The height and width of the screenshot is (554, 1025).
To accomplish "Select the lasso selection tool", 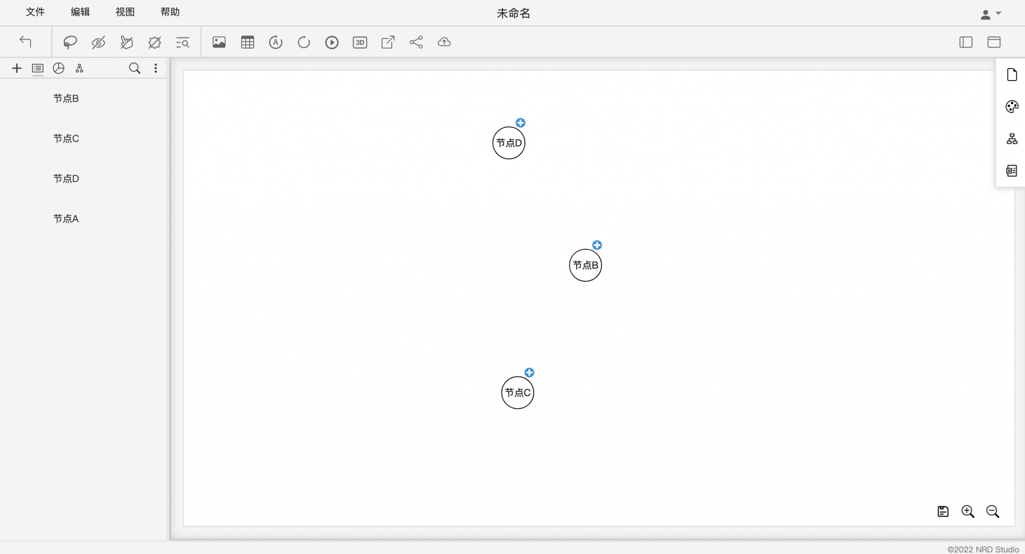I will [70, 42].
